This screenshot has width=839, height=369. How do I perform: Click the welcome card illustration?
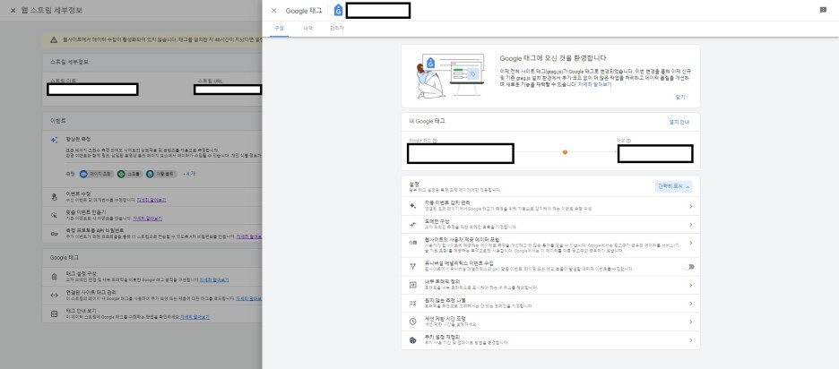click(x=451, y=76)
